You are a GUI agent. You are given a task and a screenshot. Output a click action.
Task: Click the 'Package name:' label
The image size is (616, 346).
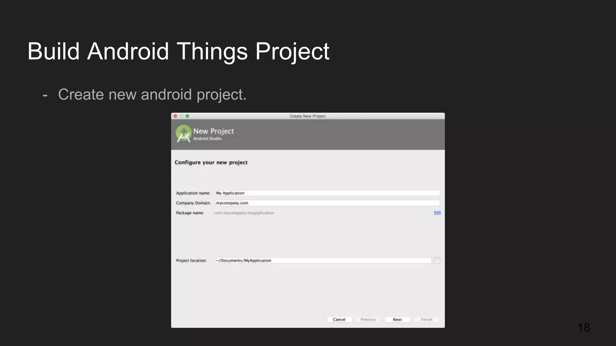point(190,213)
